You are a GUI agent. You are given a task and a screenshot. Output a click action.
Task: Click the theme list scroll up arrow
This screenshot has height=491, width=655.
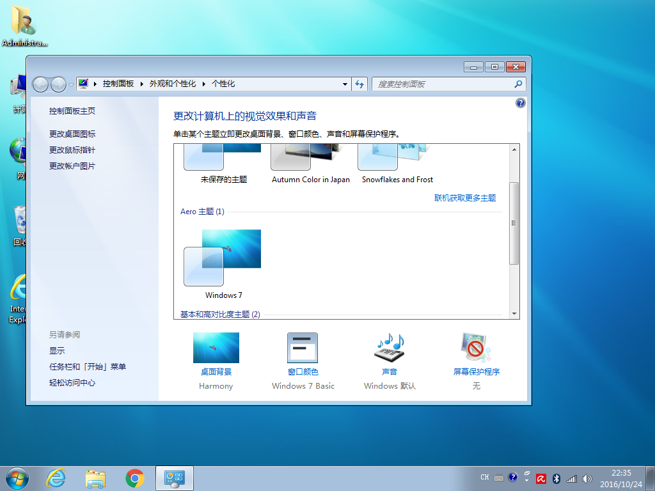(x=514, y=150)
